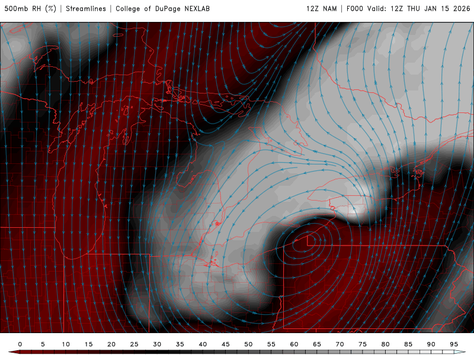Screen dimensions: 474x355
Task: Click the white high-end color bar arrow
Action: pos(460,352)
